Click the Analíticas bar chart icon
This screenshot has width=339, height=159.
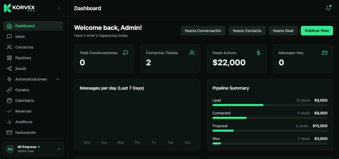pos(9,122)
